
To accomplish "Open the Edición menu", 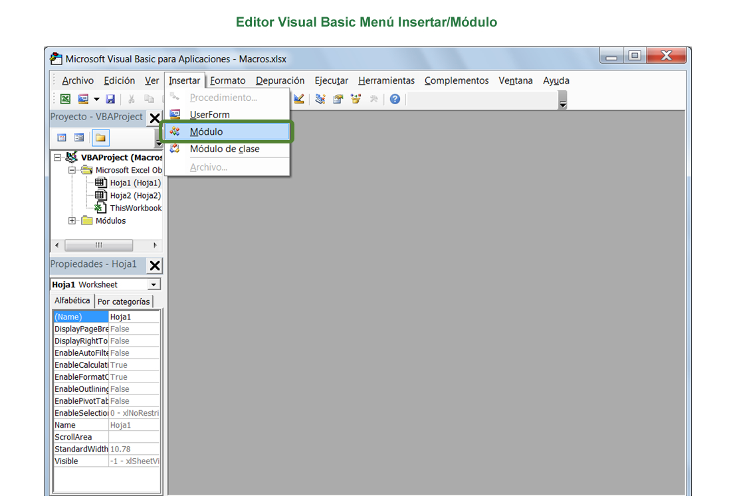I will tap(120, 80).
